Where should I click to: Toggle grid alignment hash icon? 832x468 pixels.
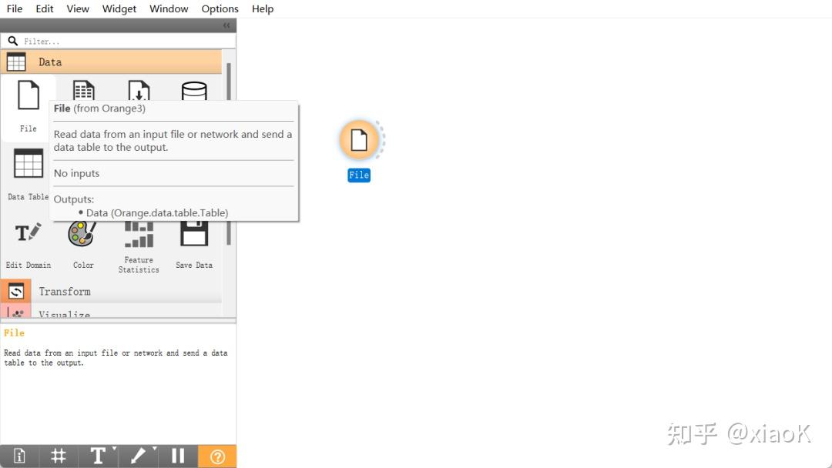59,456
